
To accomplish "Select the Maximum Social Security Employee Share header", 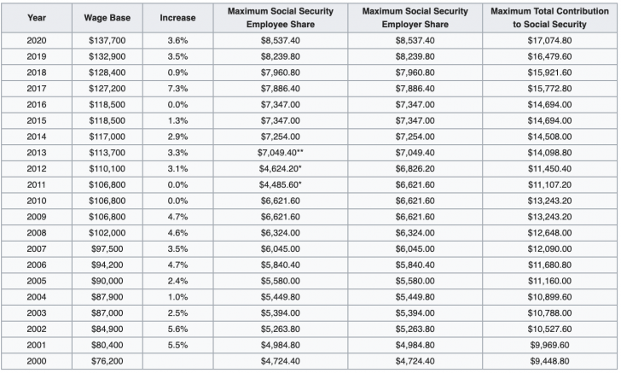I will [280, 17].
